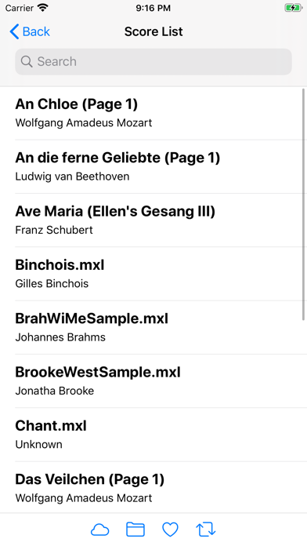Open the folder icon in bottom toolbar

[x=135, y=530]
